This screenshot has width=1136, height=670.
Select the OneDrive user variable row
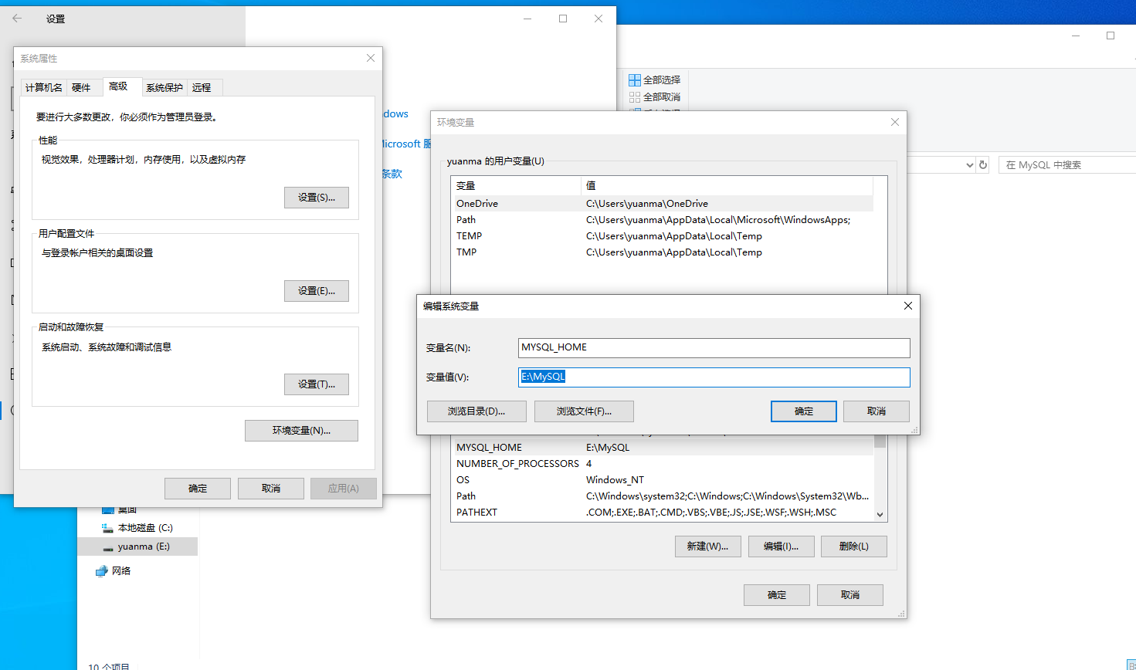[662, 204]
